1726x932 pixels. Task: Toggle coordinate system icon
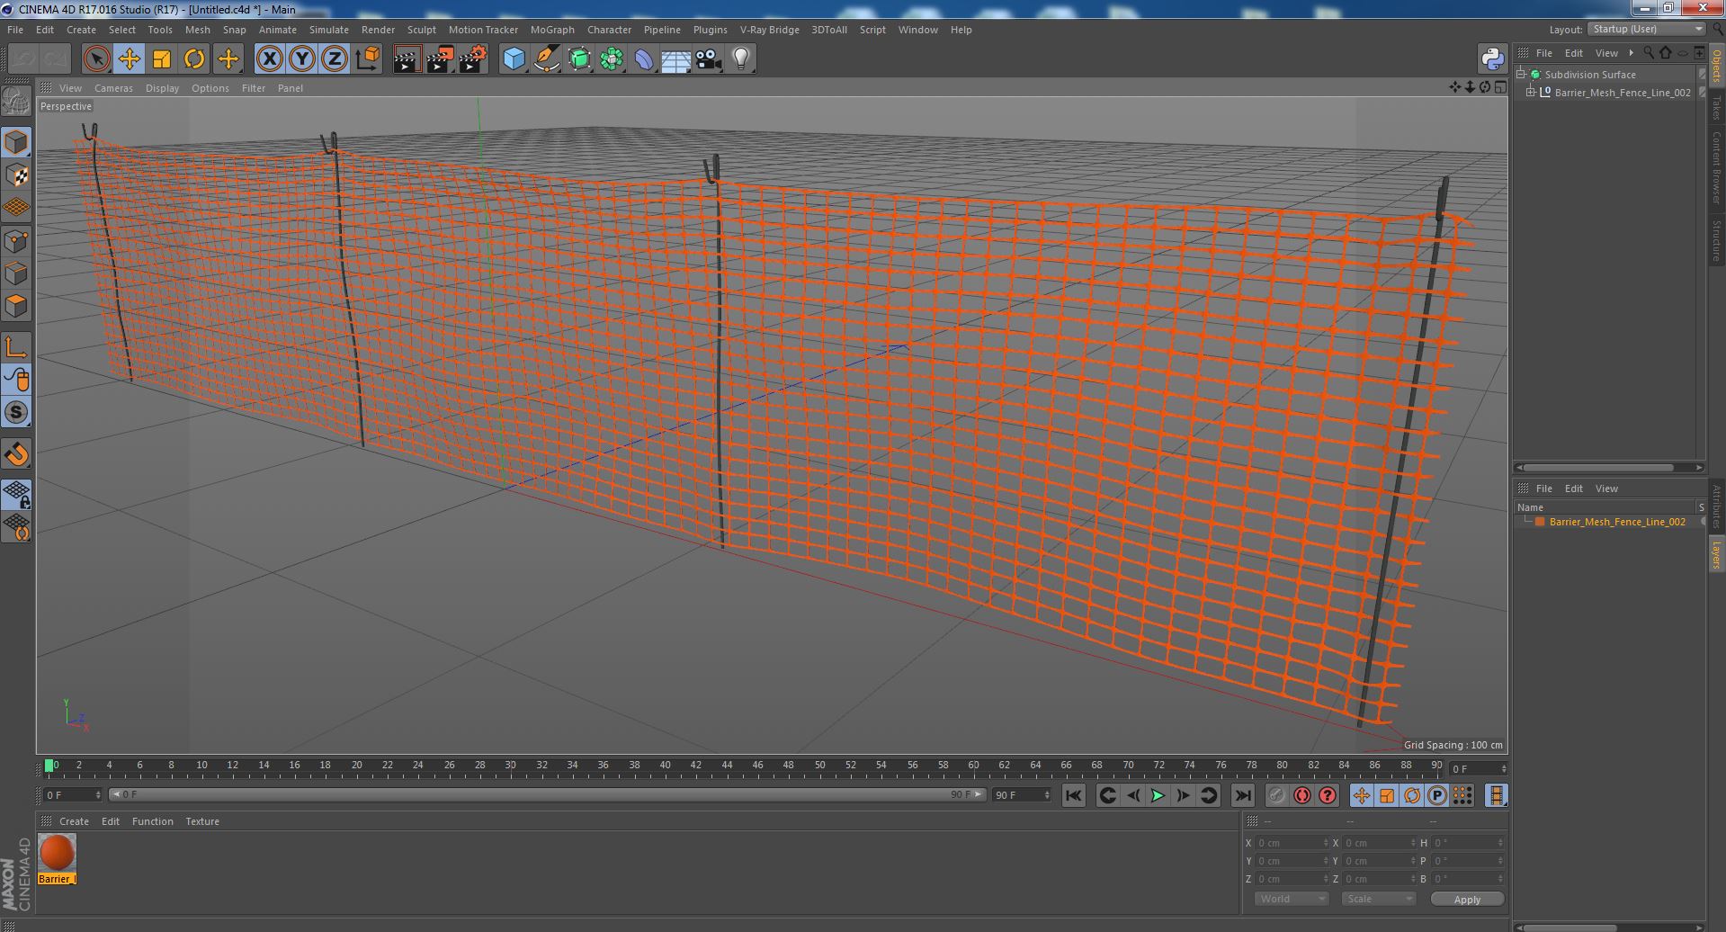pos(367,59)
